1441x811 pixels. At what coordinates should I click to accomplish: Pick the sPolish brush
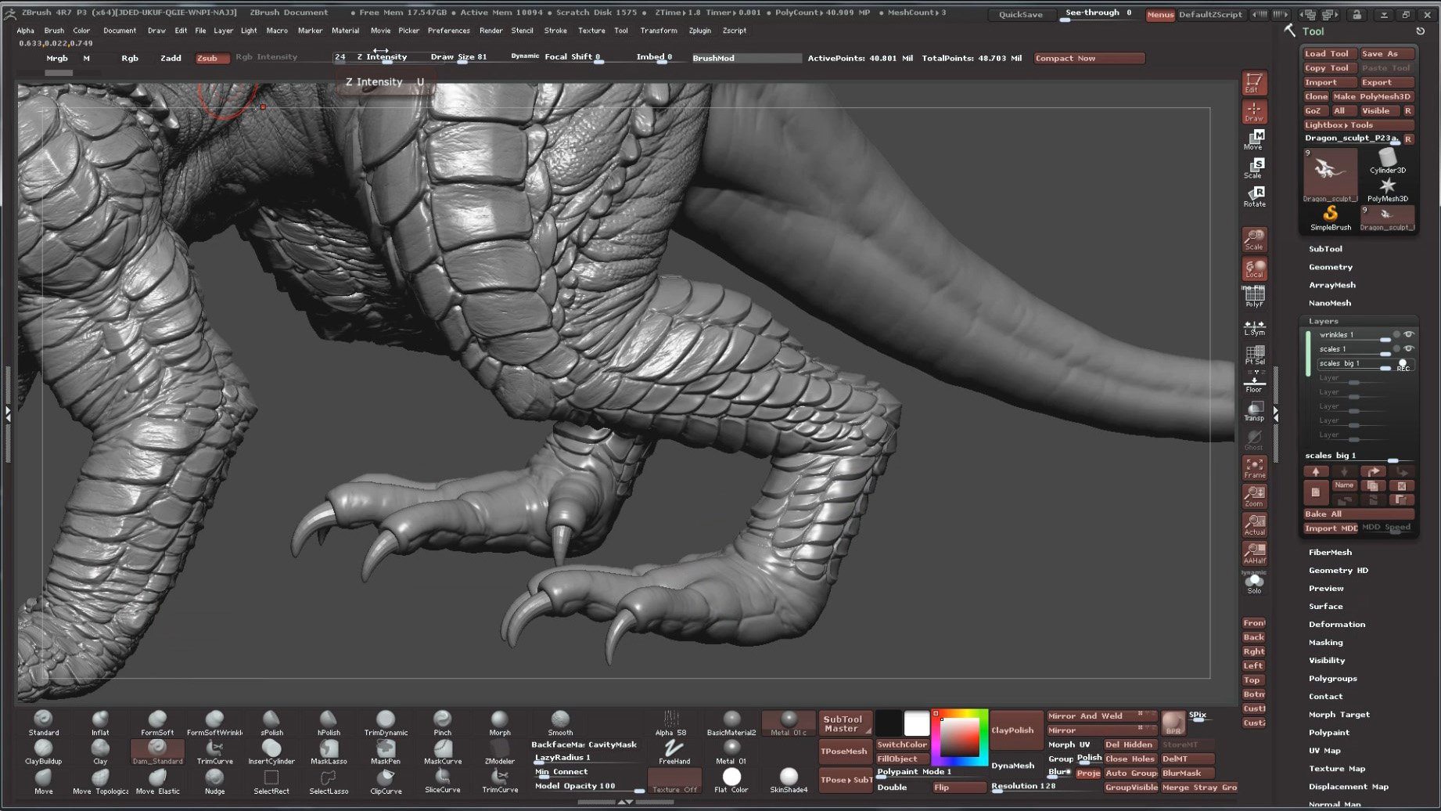click(x=271, y=723)
